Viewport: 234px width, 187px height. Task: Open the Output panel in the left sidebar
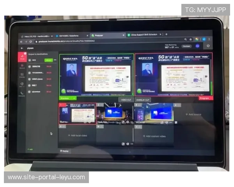[22, 57]
